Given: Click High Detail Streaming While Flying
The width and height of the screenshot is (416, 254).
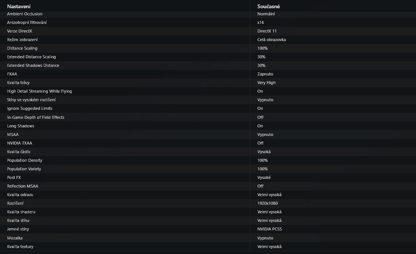Looking at the screenshot, I should (x=40, y=91).
